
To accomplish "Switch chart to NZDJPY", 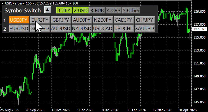I will coord(103,20).
